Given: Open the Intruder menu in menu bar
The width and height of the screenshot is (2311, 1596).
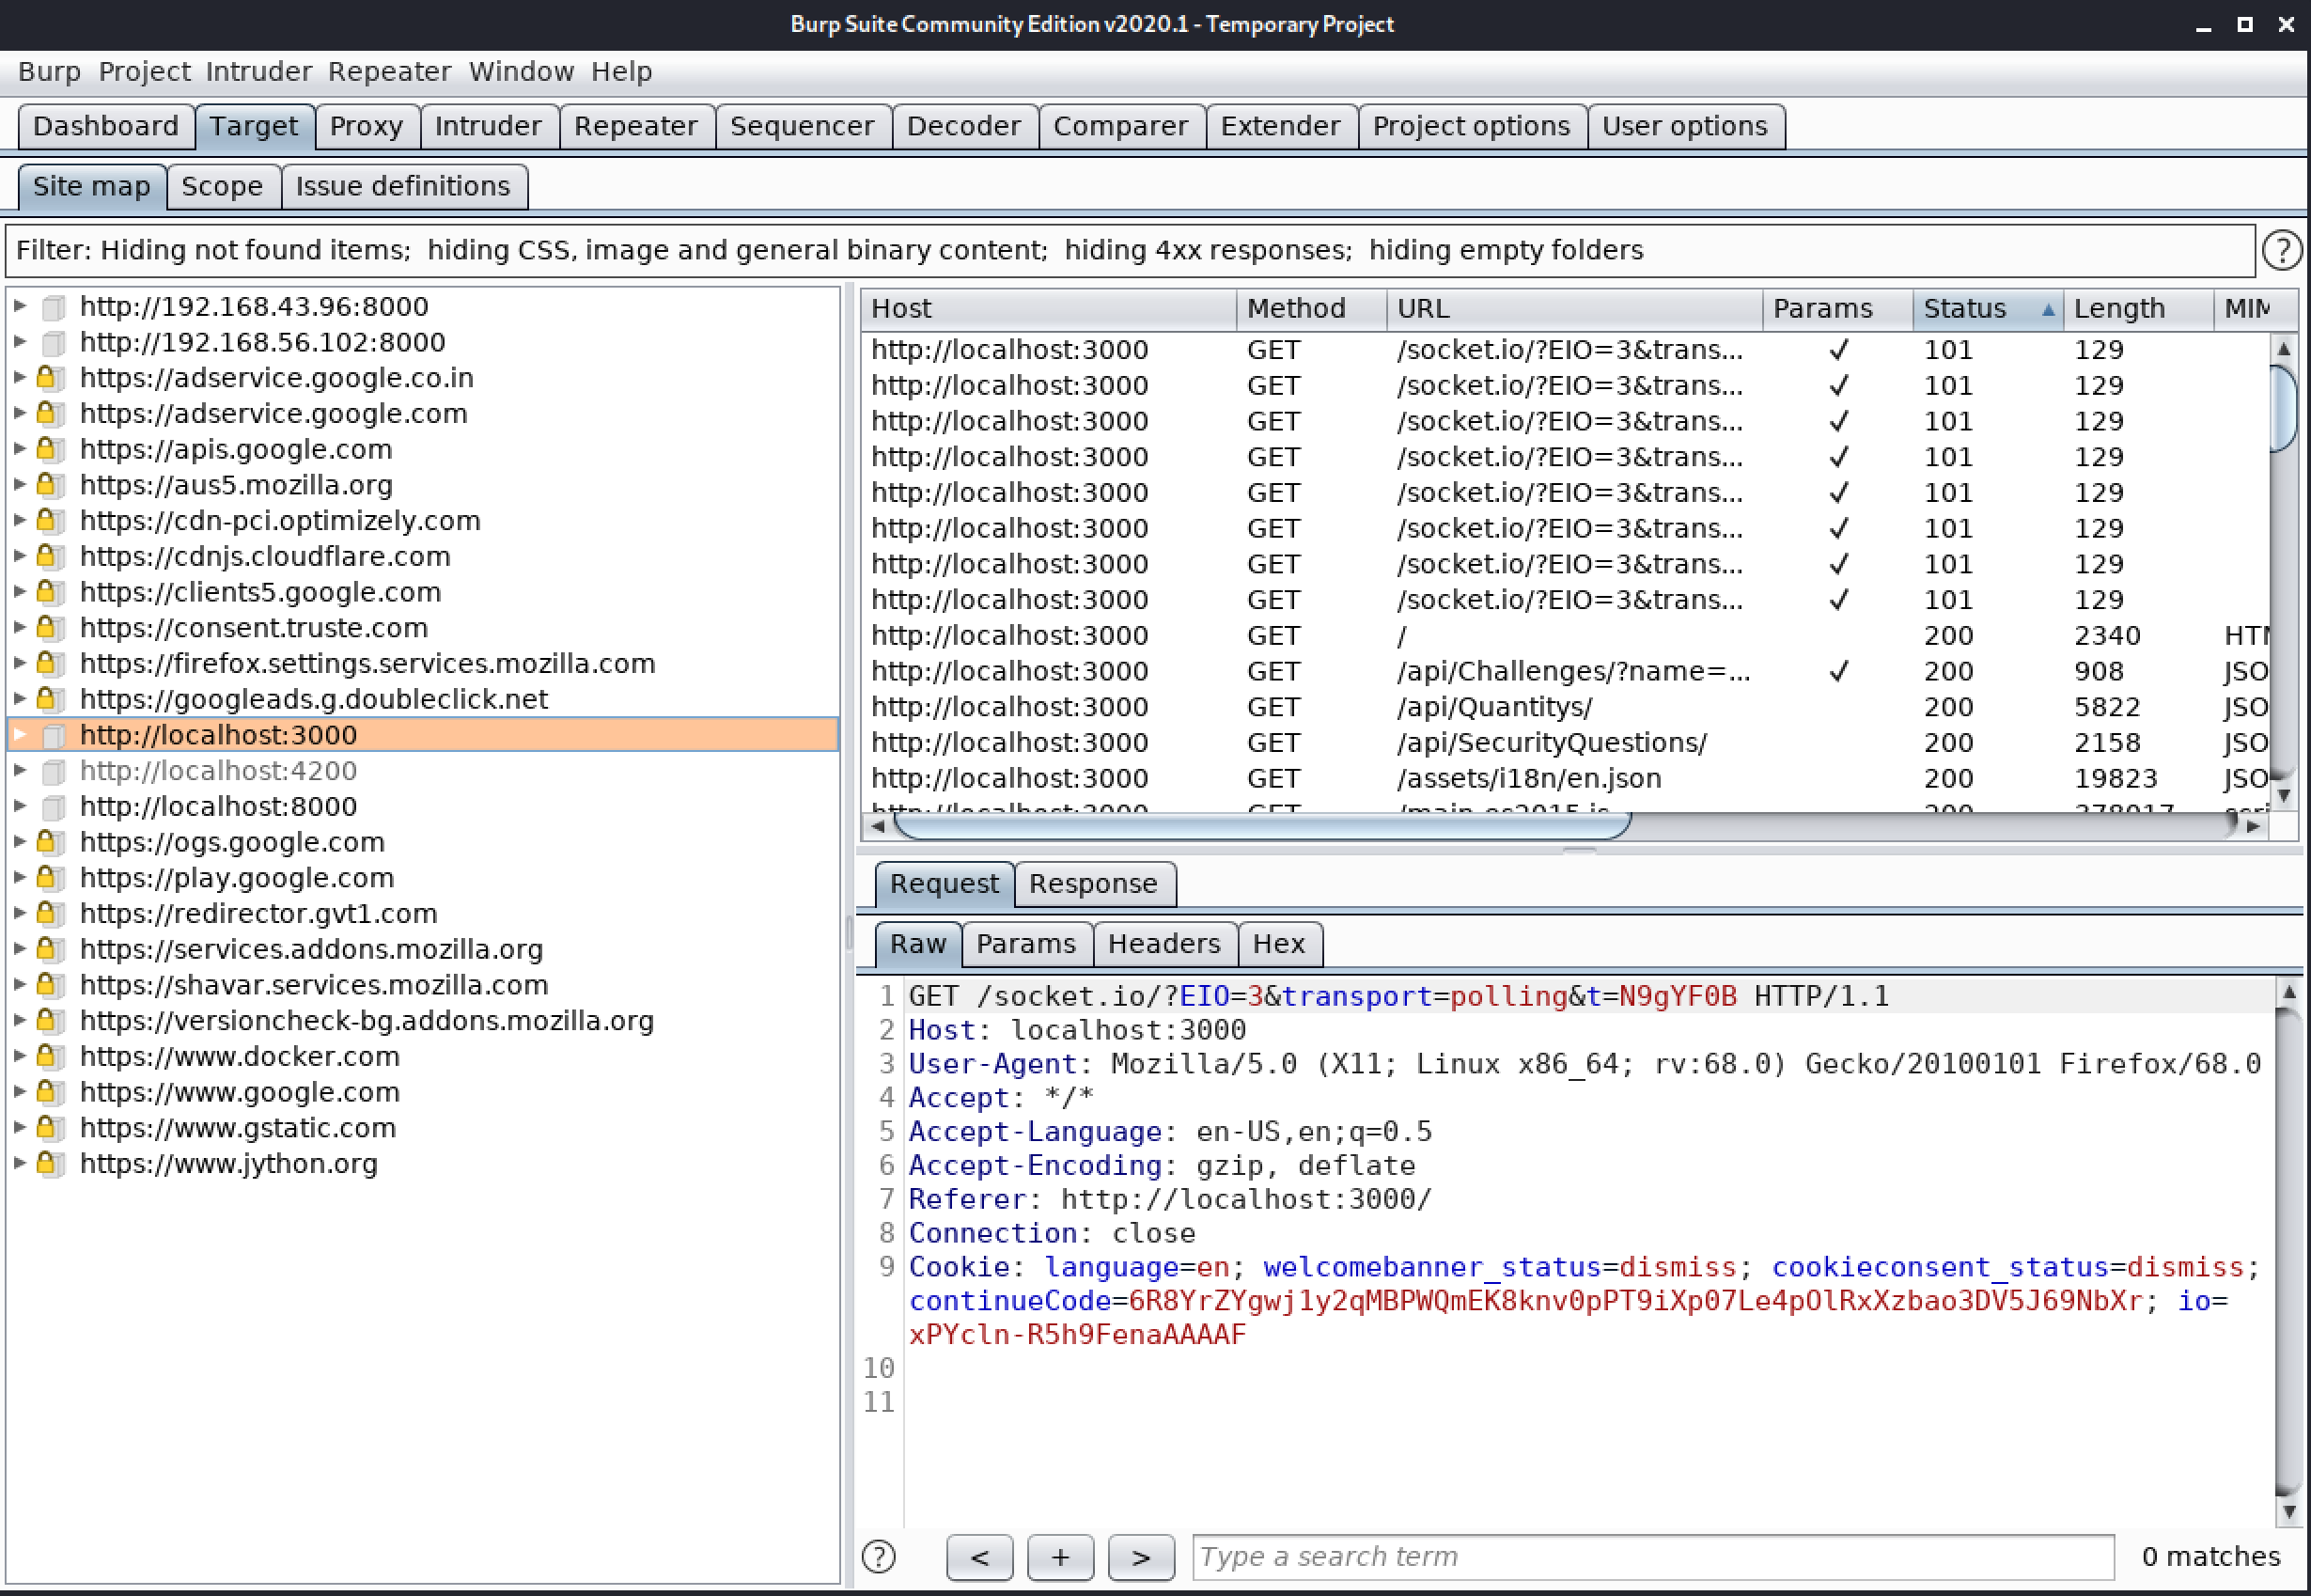Looking at the screenshot, I should [258, 72].
